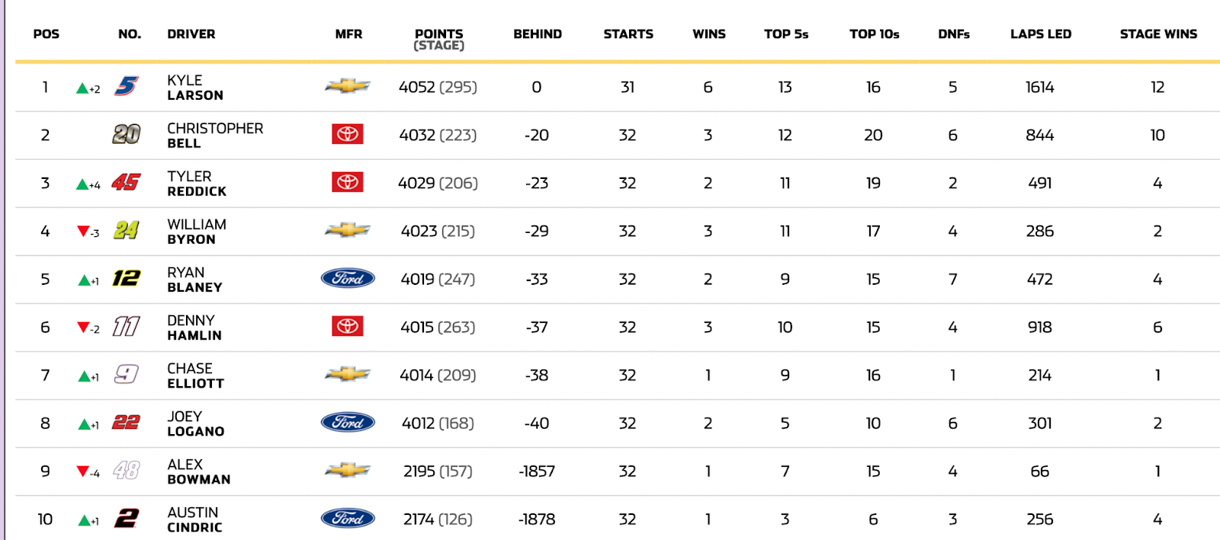Click the Toyota logo in Christopher Bell's row
The image size is (1220, 540).
coord(348,134)
